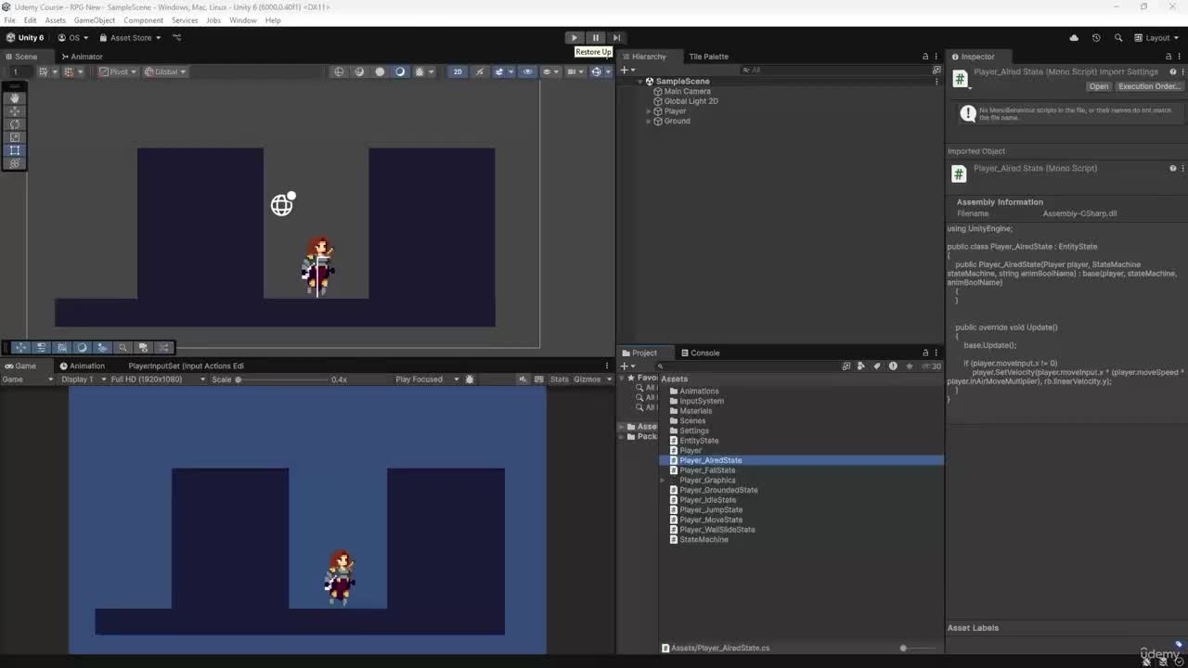
Task: Step one frame forward
Action: tap(616, 38)
